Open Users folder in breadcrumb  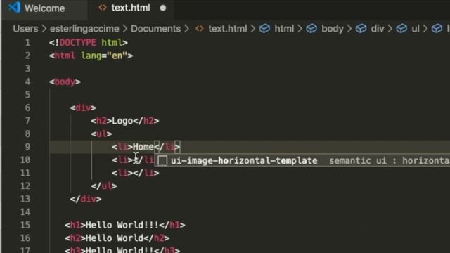pyautogui.click(x=25, y=29)
